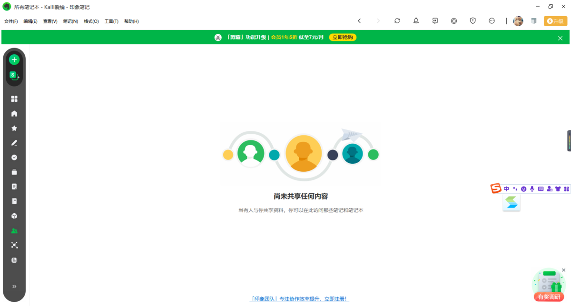The width and height of the screenshot is (571, 307).
Task: Select the green shared-with-me people icon
Action: pos(14,230)
